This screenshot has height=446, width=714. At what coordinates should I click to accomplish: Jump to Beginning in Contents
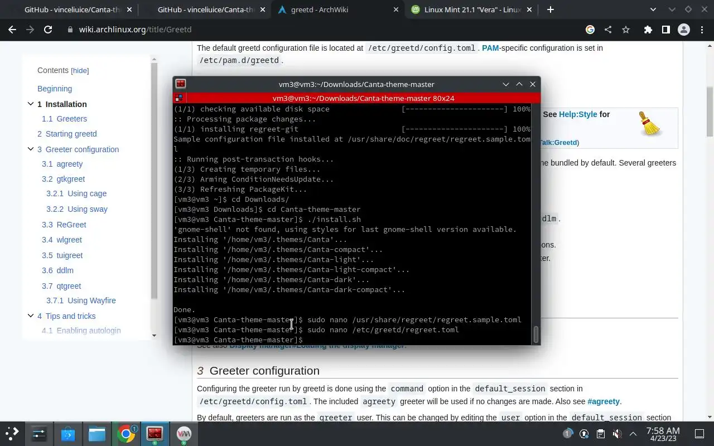point(55,89)
